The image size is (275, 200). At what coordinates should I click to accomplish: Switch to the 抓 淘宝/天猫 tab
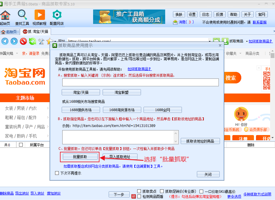click(x=36, y=31)
